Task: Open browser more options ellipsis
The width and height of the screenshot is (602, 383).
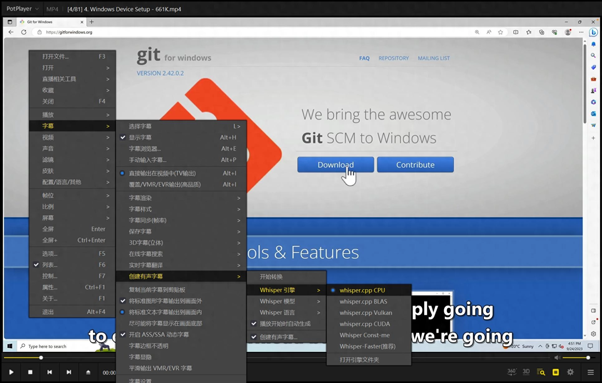Action: (581, 32)
